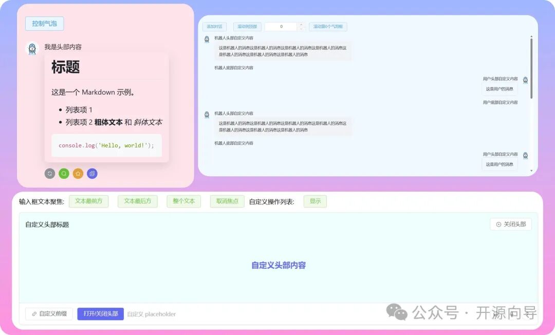Click the purple copy icon below header bubble

click(92, 174)
